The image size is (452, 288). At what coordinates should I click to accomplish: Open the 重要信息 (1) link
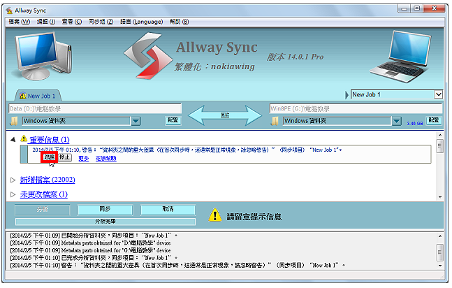point(50,140)
